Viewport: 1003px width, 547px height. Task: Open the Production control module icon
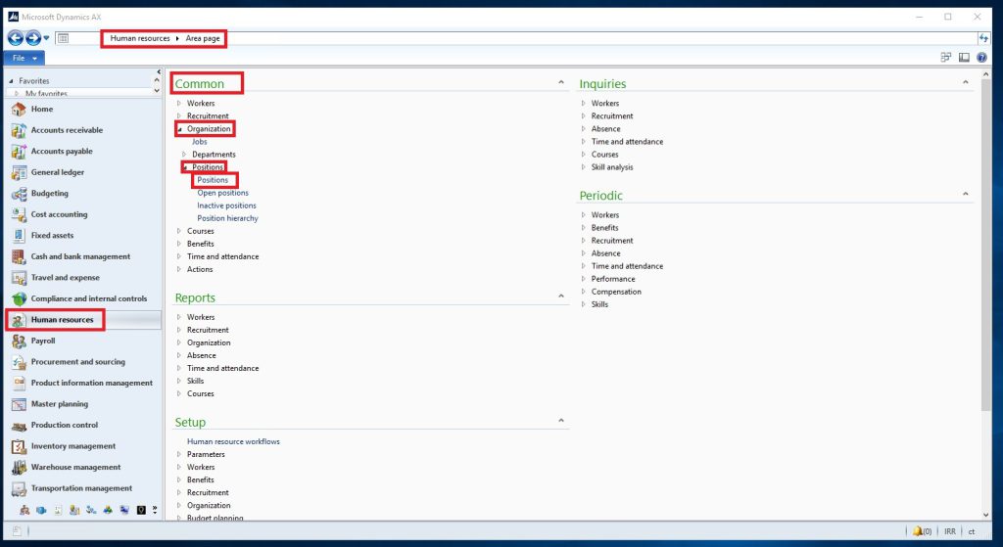coord(19,425)
